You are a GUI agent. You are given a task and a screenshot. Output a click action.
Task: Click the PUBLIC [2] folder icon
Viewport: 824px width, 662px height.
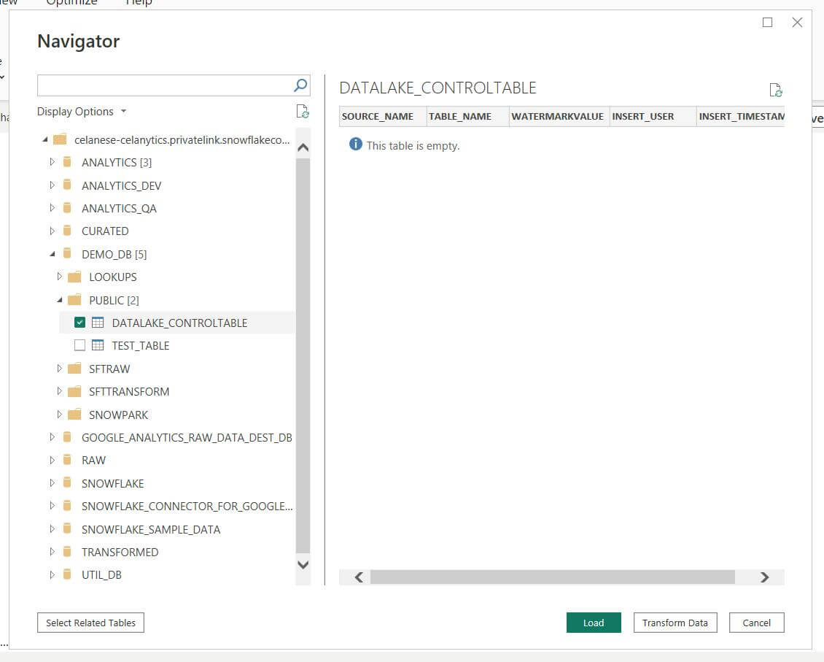(74, 300)
